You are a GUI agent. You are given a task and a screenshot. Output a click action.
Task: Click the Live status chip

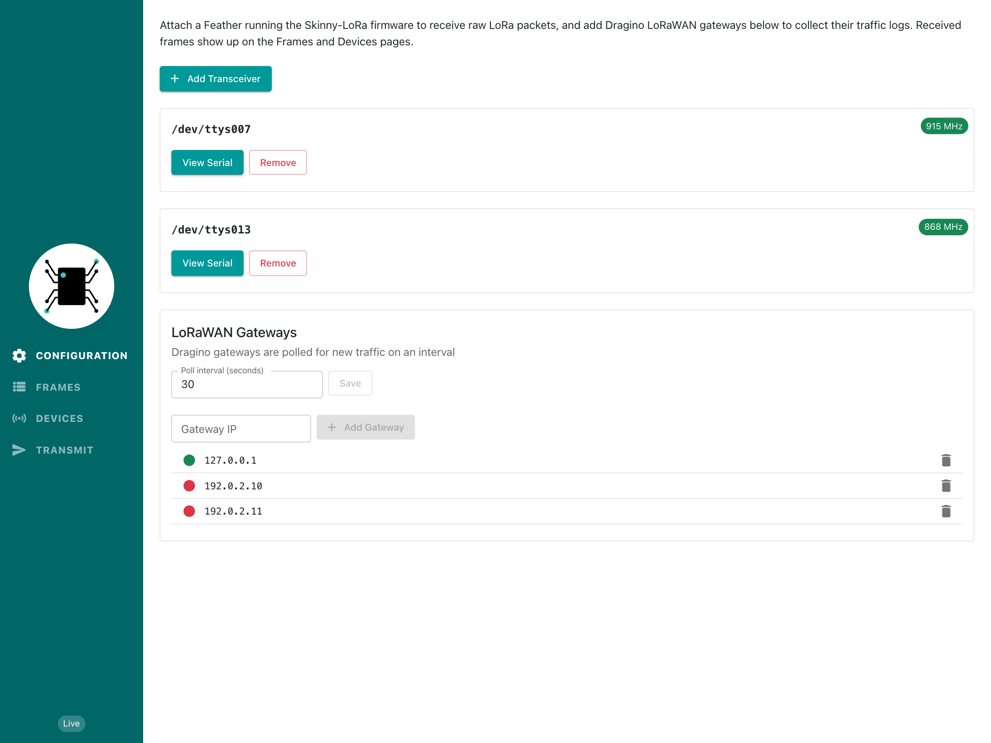(72, 723)
